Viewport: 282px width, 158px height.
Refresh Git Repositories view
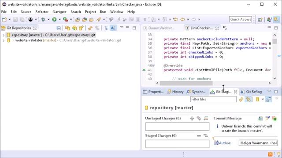tap(90, 28)
